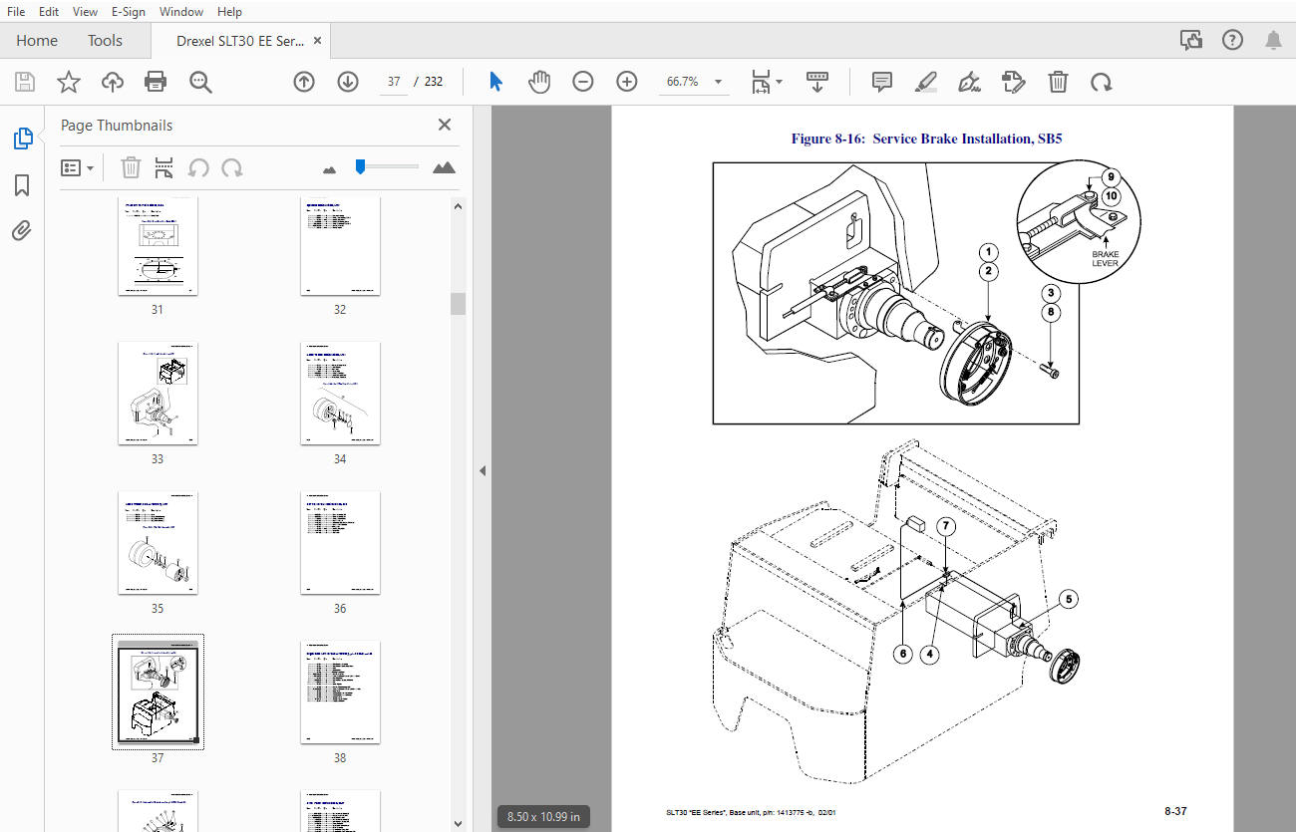
Task: Click the Save file icon
Action: click(x=24, y=82)
